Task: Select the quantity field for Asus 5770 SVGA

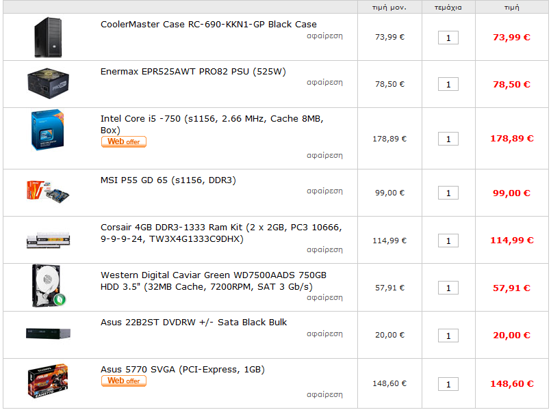Action: coord(448,384)
